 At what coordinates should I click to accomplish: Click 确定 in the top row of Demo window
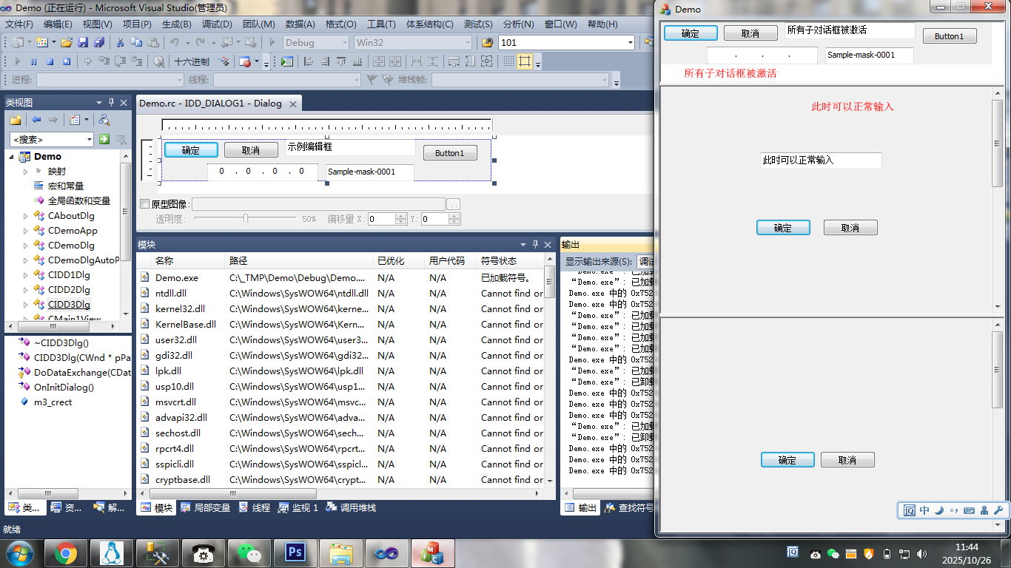coord(691,33)
